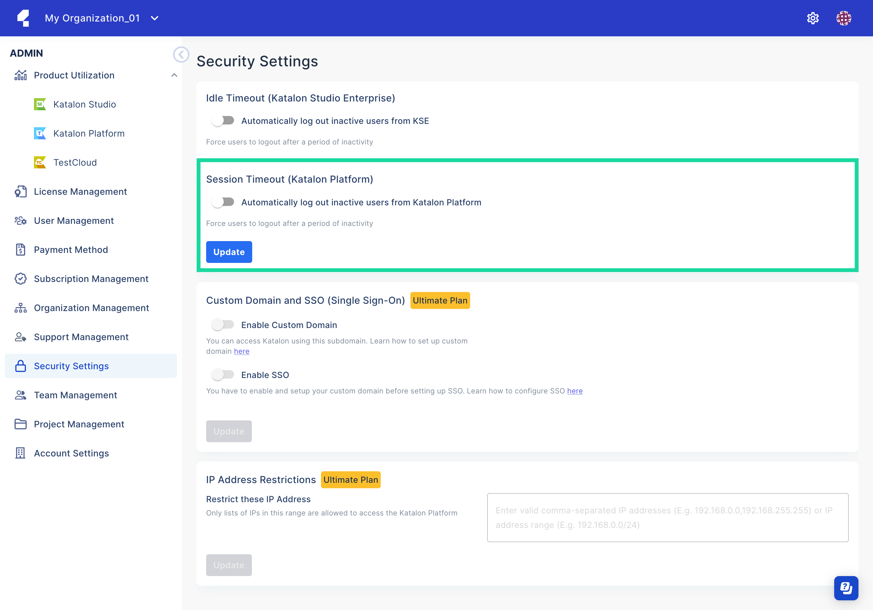Viewport: 873px width, 610px height.
Task: Go to Organization Management
Action: pos(91,308)
